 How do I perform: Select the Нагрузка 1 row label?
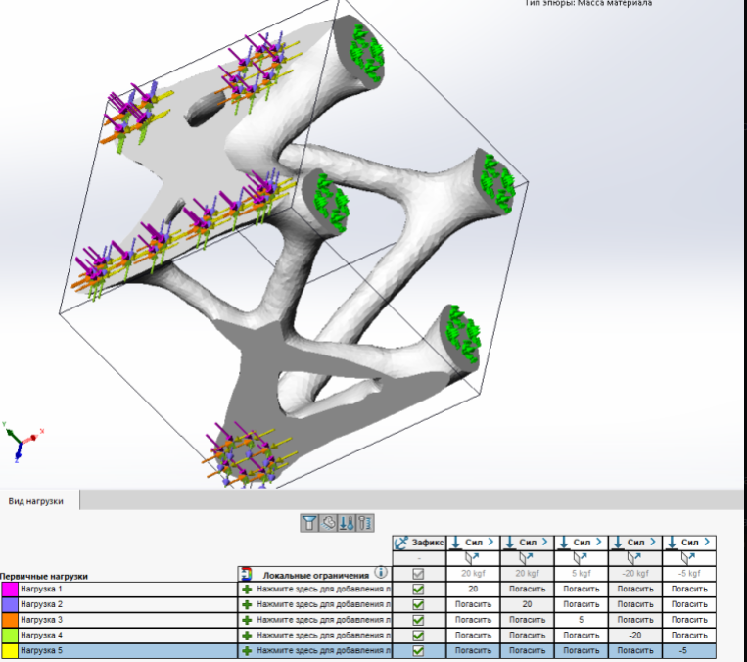pos(41,590)
